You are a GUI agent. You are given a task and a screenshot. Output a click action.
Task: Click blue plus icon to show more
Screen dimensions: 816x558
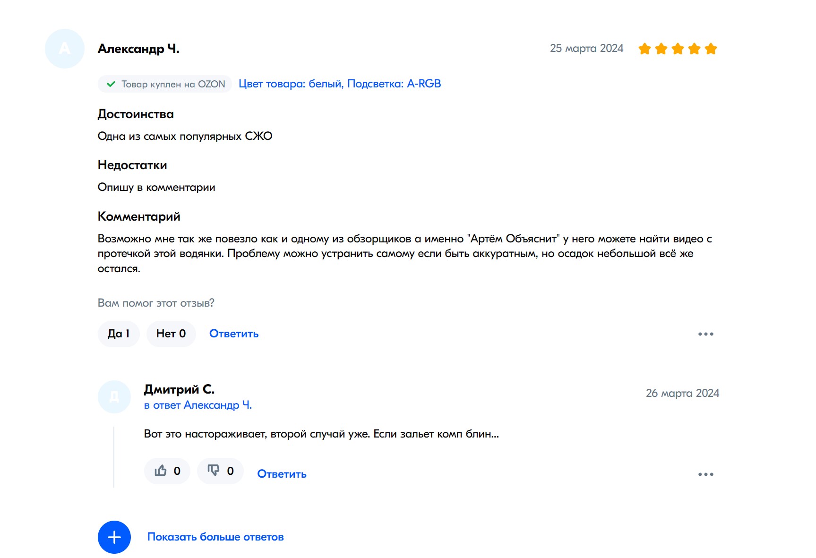[114, 537]
